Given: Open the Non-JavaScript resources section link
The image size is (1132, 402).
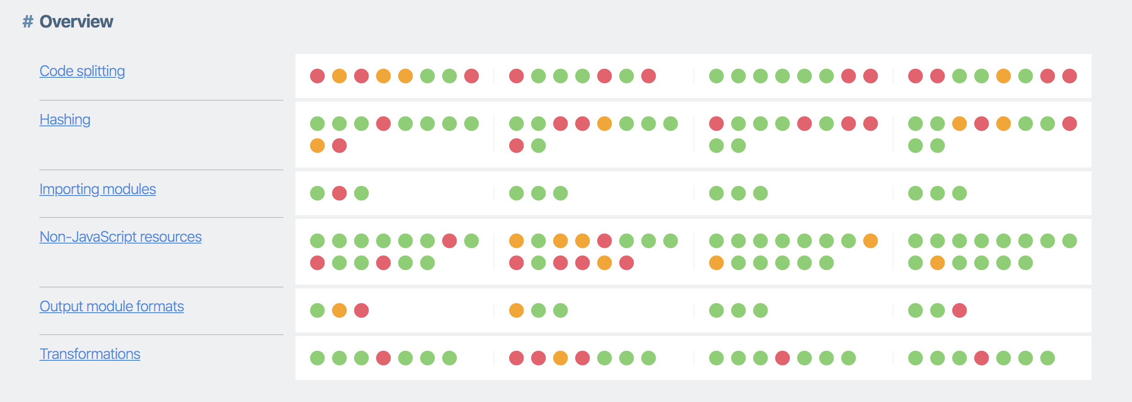Looking at the screenshot, I should click(x=120, y=237).
